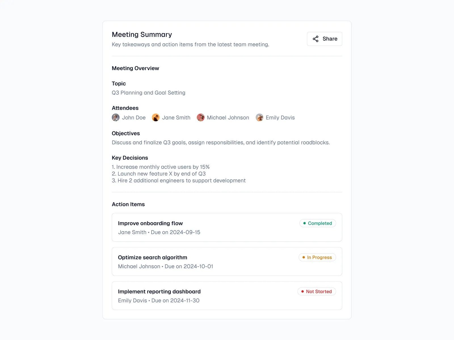The height and width of the screenshot is (340, 454).
Task: Open Emily Davis's avatar
Action: click(x=259, y=117)
